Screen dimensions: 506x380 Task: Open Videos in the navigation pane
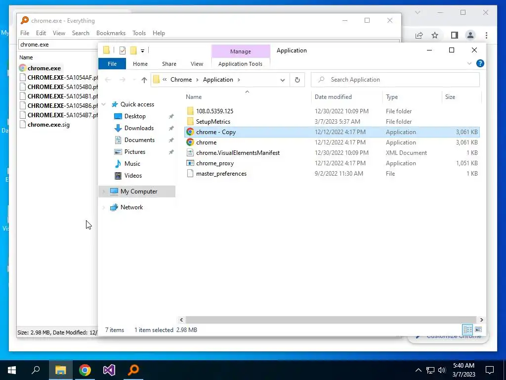133,176
